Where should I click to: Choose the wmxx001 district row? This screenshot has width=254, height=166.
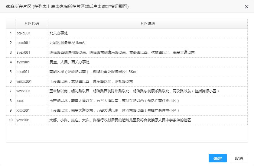click(24, 81)
